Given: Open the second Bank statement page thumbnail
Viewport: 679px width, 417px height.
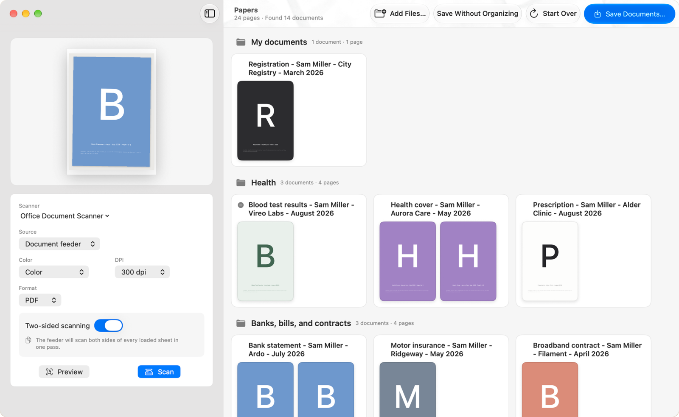Looking at the screenshot, I should [x=326, y=389].
